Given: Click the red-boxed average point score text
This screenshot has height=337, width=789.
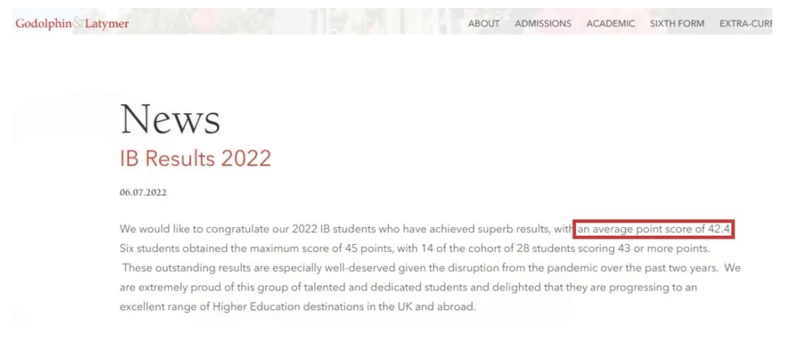Looking at the screenshot, I should pyautogui.click(x=653, y=229).
